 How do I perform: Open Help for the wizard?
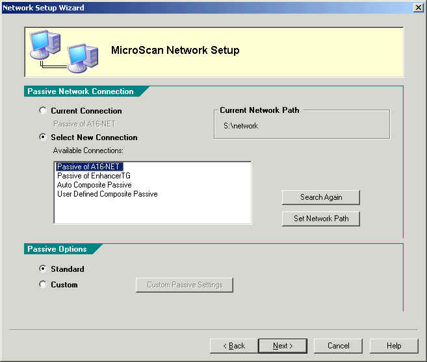point(394,346)
